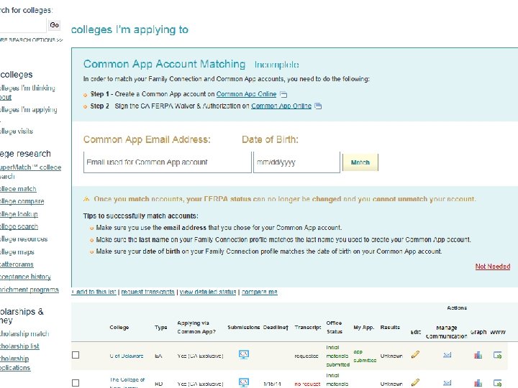Click the Match button
The image size is (518, 388).
click(x=360, y=162)
